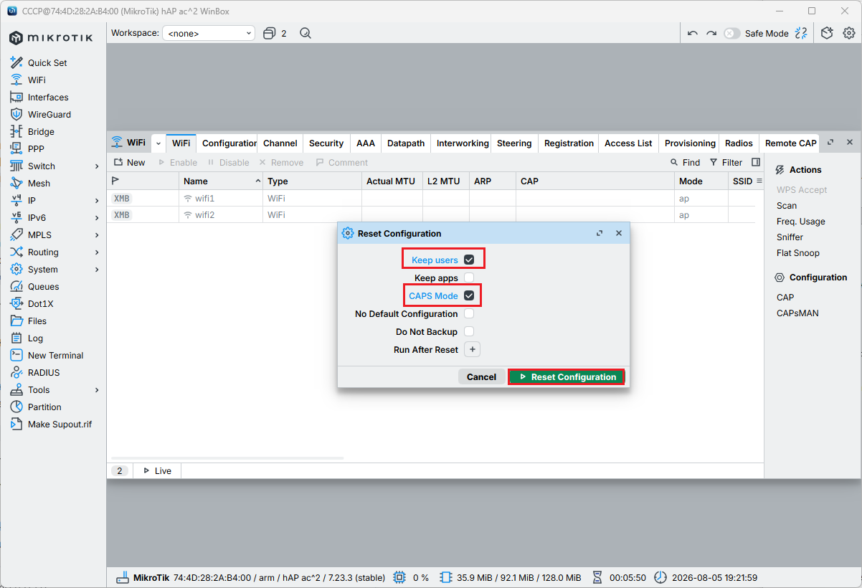Click Cancel in Reset Configuration dialog
Screen dimensions: 862x588
click(481, 376)
